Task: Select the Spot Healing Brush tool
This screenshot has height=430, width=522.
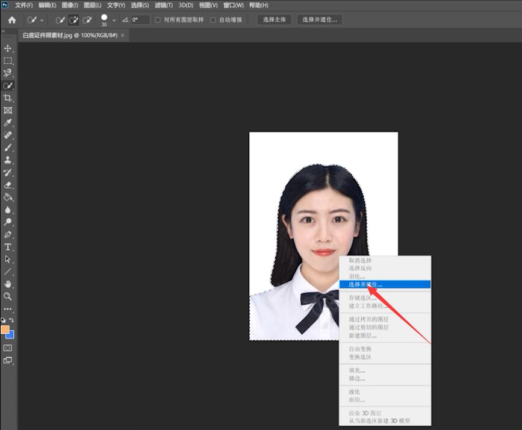Action: coord(8,135)
